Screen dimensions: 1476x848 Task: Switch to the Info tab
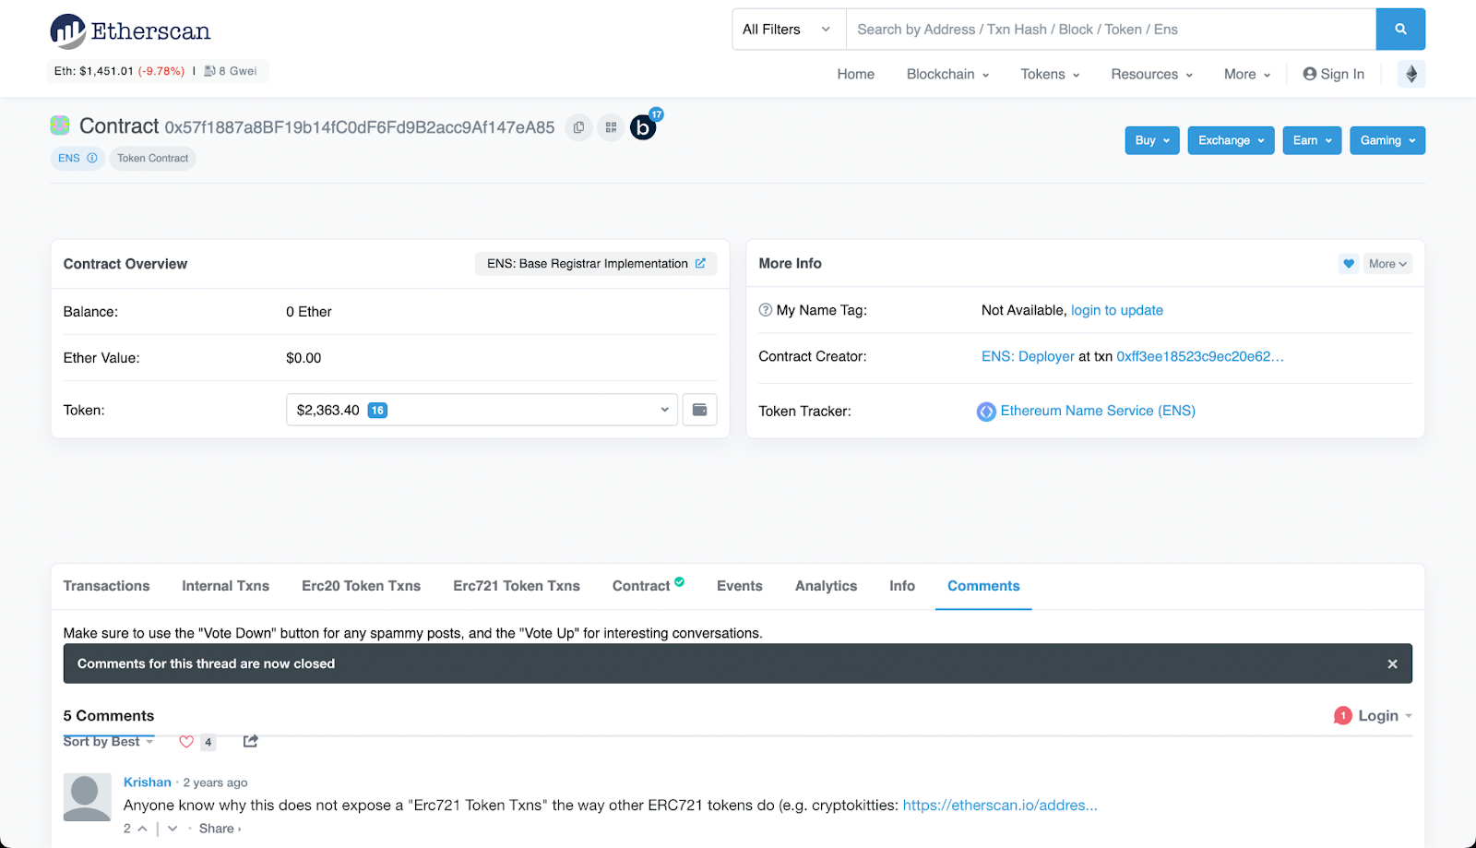[902, 586]
